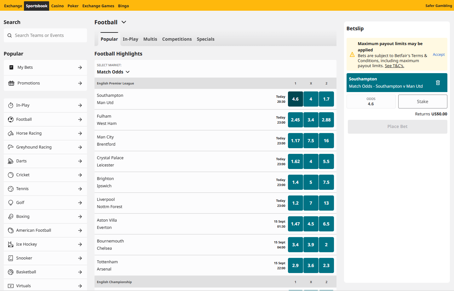454x291 pixels.
Task: Click the Promotions gift icon
Action: 11,83
